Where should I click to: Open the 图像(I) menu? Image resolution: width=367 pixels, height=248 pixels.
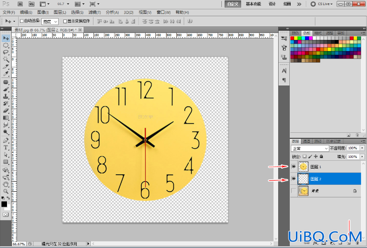point(43,13)
